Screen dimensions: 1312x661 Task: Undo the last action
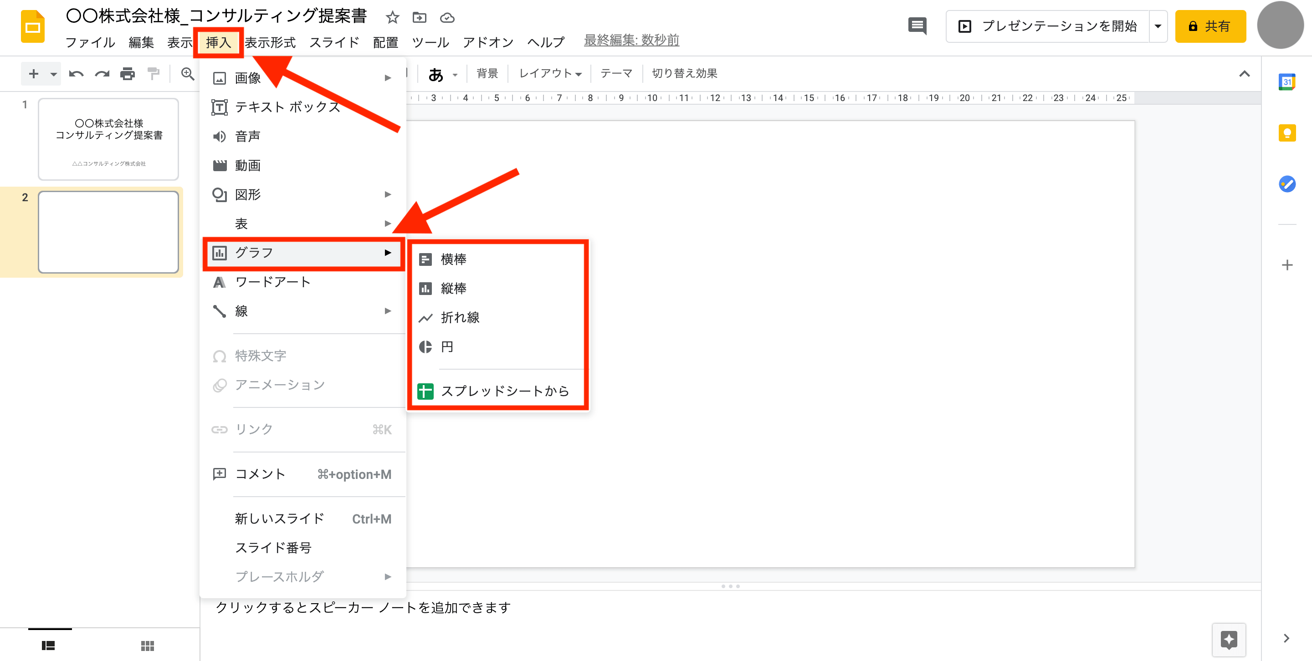click(76, 74)
